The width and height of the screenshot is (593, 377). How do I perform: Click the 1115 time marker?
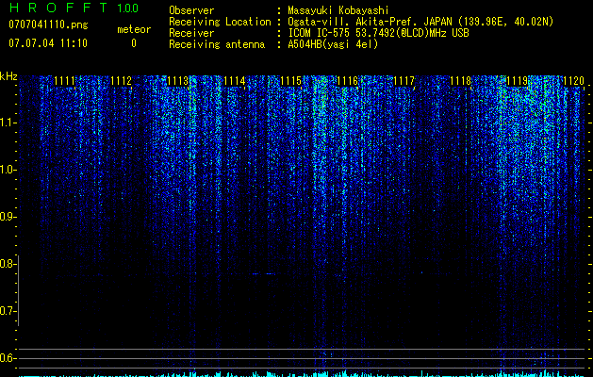(x=290, y=81)
